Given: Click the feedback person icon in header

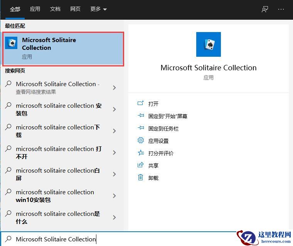Looking at the screenshot, I should click(265, 9).
